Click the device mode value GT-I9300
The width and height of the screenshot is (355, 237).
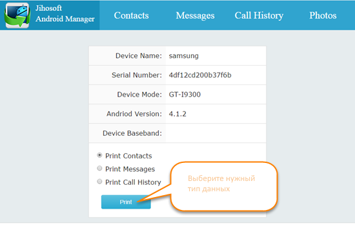tap(185, 95)
